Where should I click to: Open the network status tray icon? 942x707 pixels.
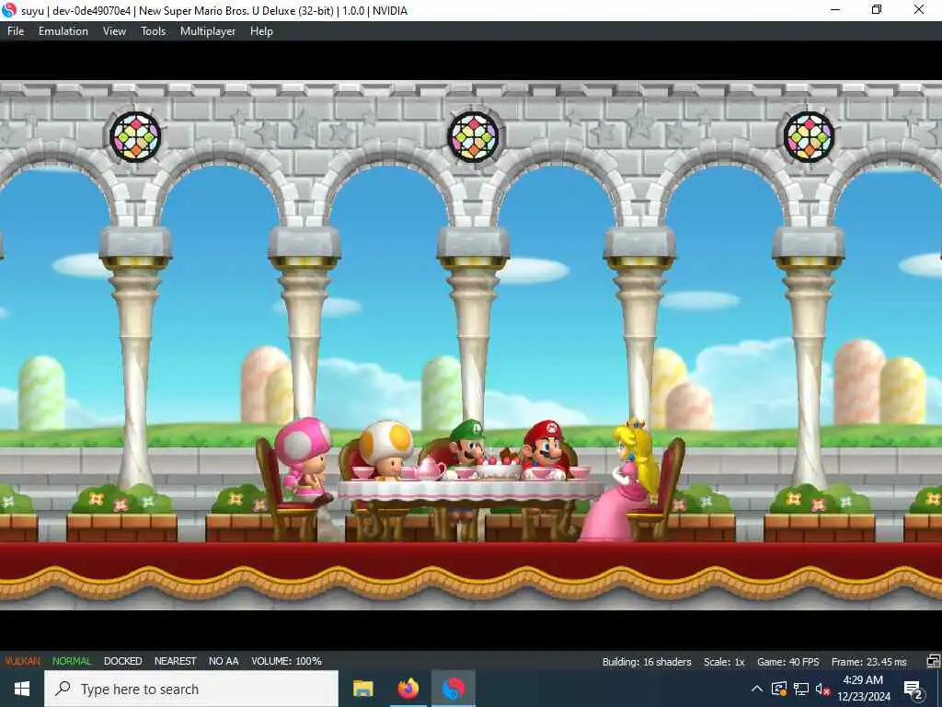coord(801,689)
